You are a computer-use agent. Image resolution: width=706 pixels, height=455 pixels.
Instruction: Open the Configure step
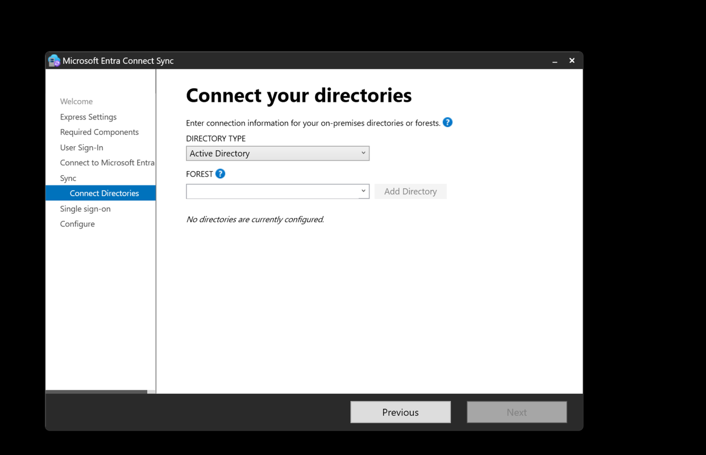(x=77, y=224)
